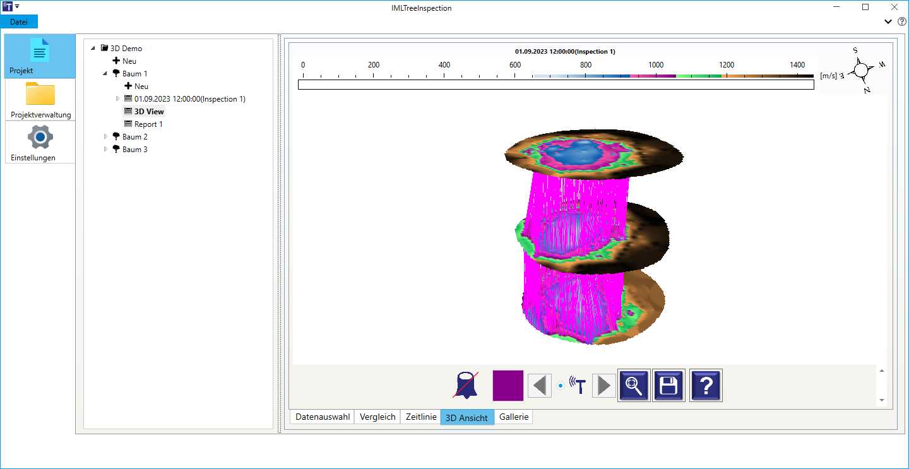Image resolution: width=909 pixels, height=469 pixels.
Task: Collapse the Baum 1 node
Action: pos(106,73)
